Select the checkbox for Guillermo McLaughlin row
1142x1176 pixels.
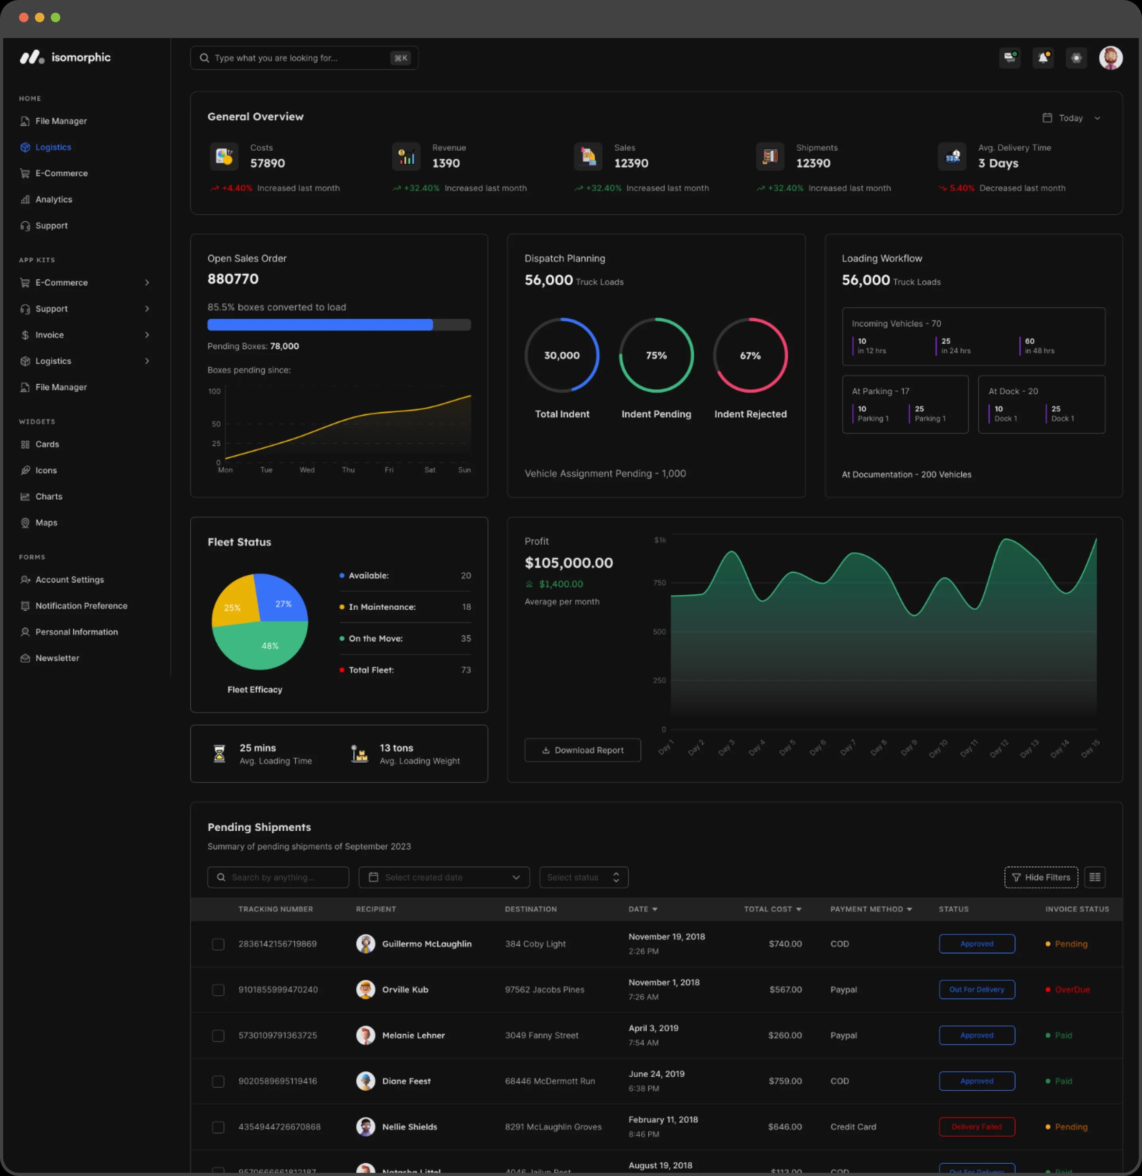218,944
